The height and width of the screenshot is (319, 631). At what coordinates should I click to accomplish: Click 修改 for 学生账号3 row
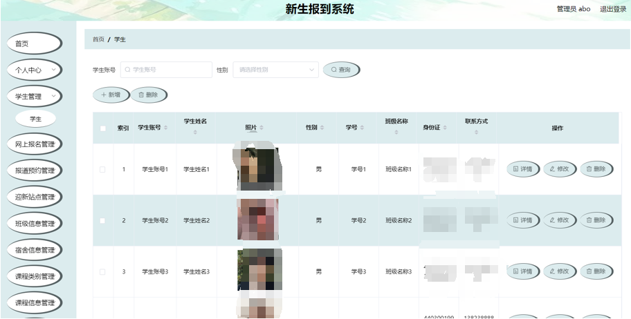560,271
